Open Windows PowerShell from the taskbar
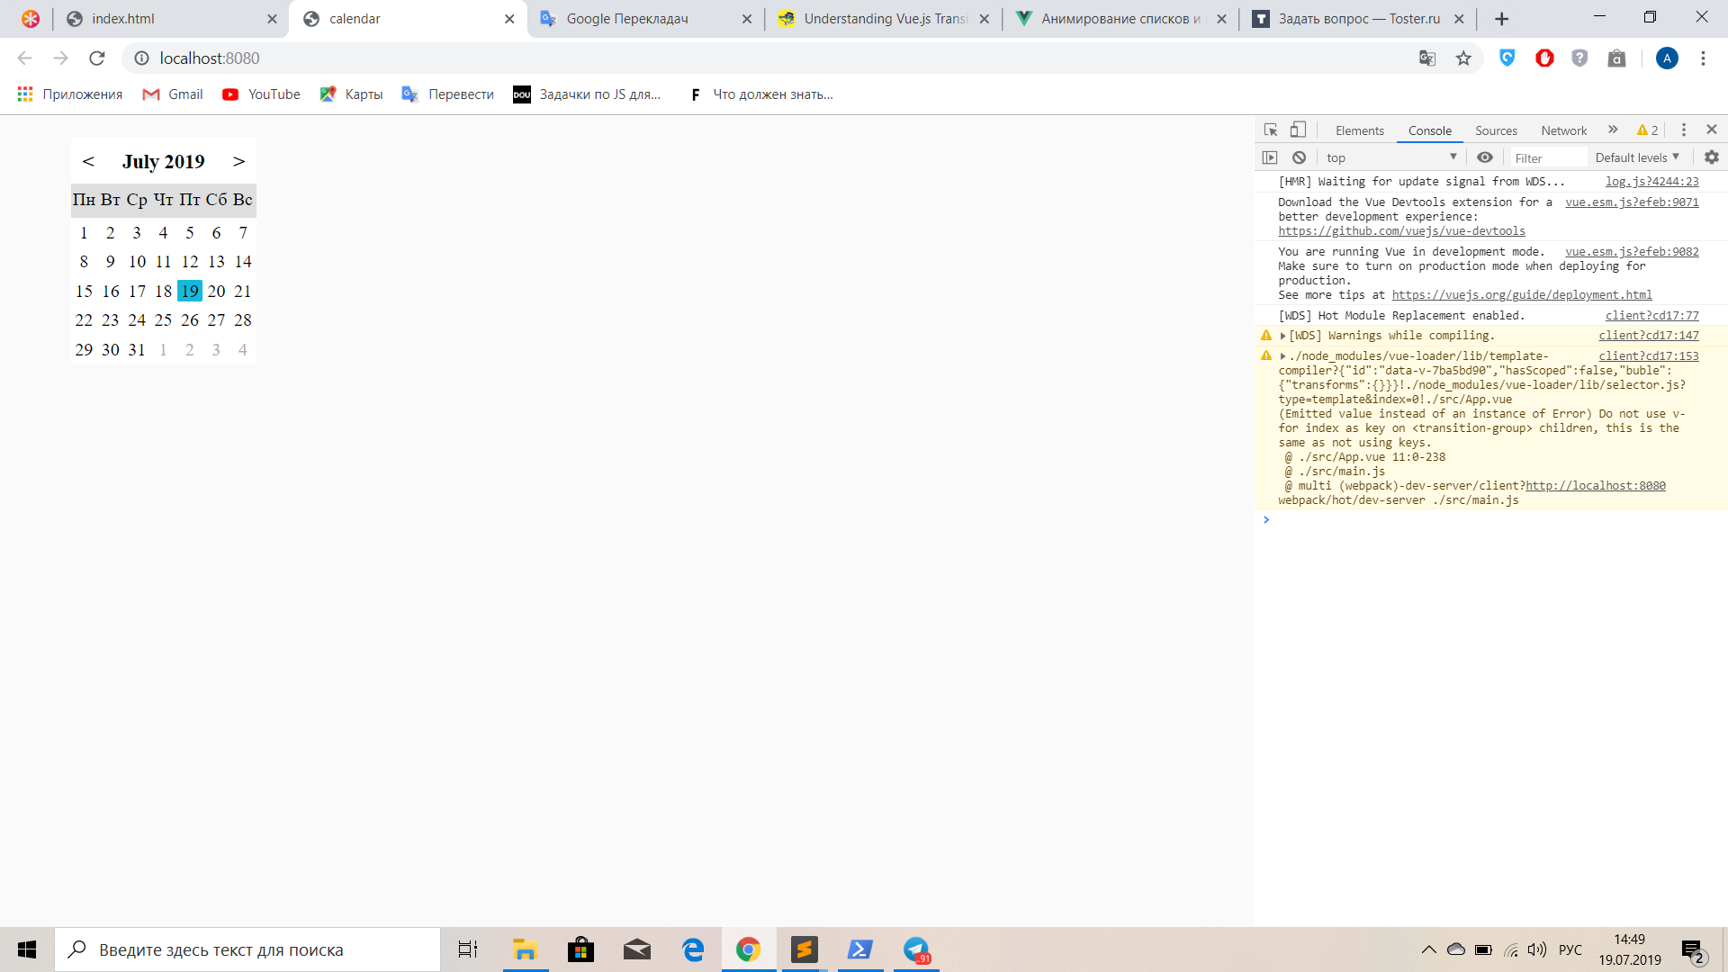Screen dimensions: 1728x972 point(860,949)
